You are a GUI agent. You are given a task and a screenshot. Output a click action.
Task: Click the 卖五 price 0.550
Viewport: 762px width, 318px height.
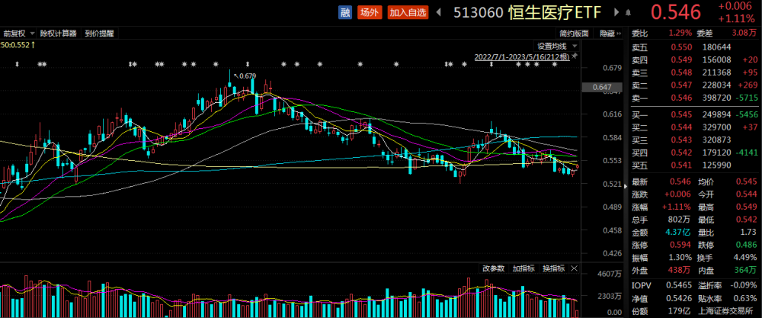click(x=680, y=47)
